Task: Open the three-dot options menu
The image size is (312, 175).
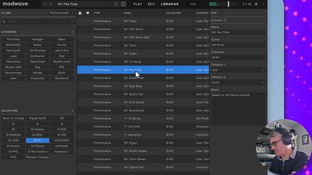Action: tap(264, 4)
